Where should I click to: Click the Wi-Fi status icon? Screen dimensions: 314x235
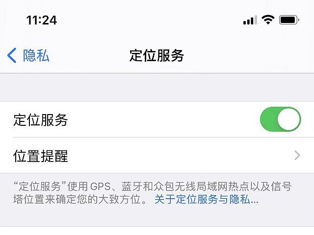268,20
